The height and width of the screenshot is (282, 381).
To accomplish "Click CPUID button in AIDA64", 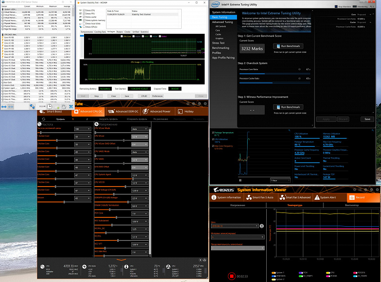I will 144,96.
